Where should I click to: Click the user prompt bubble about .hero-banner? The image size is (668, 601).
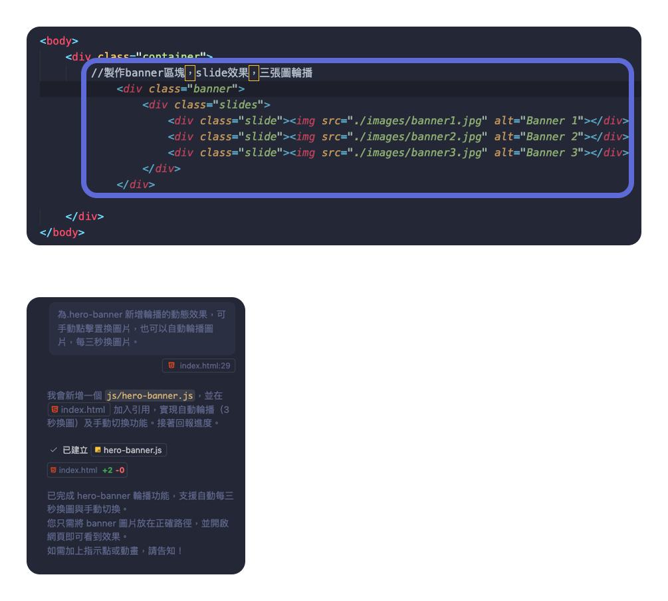(x=142, y=328)
